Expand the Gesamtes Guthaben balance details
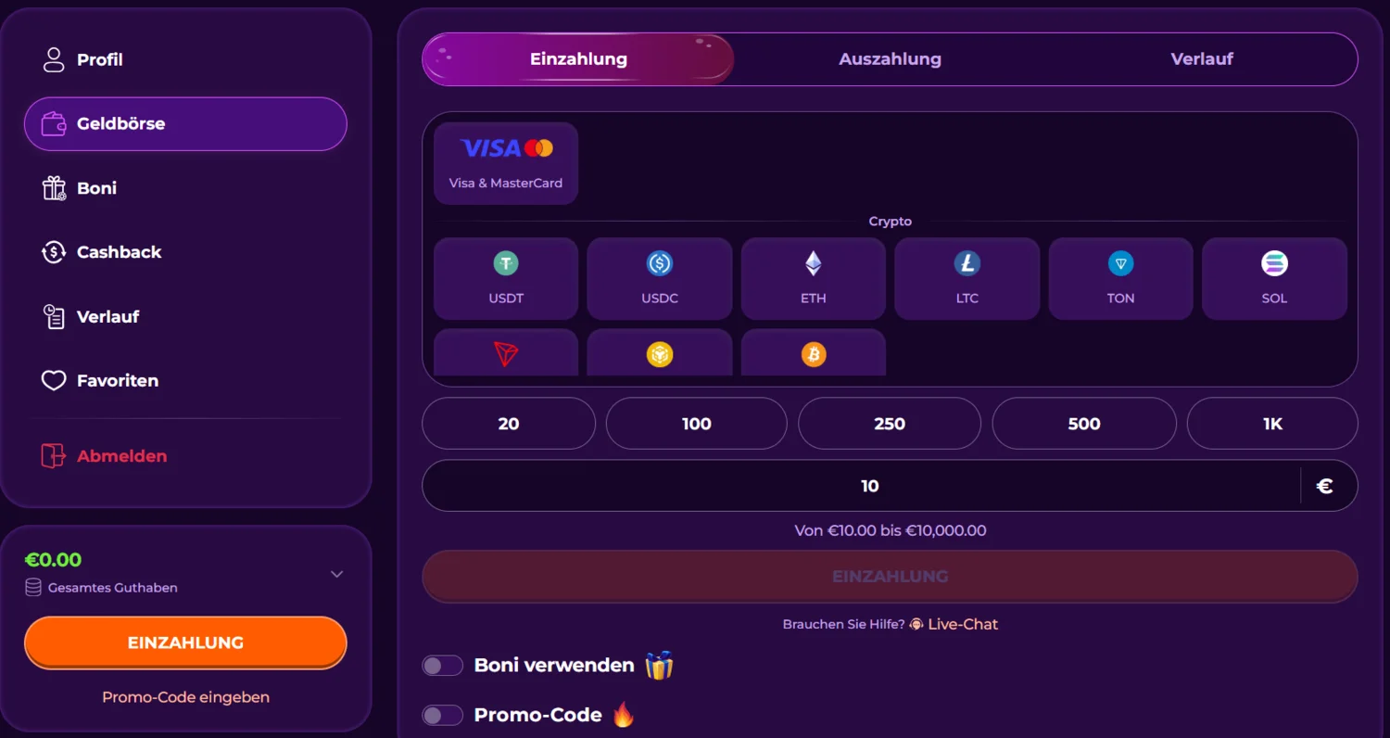 click(x=336, y=574)
